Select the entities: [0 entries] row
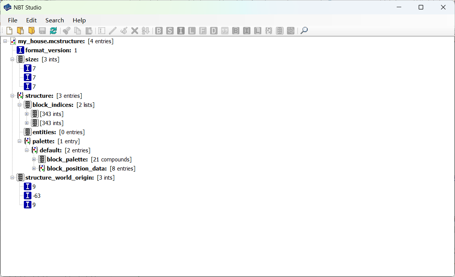The image size is (455, 277). (54, 132)
